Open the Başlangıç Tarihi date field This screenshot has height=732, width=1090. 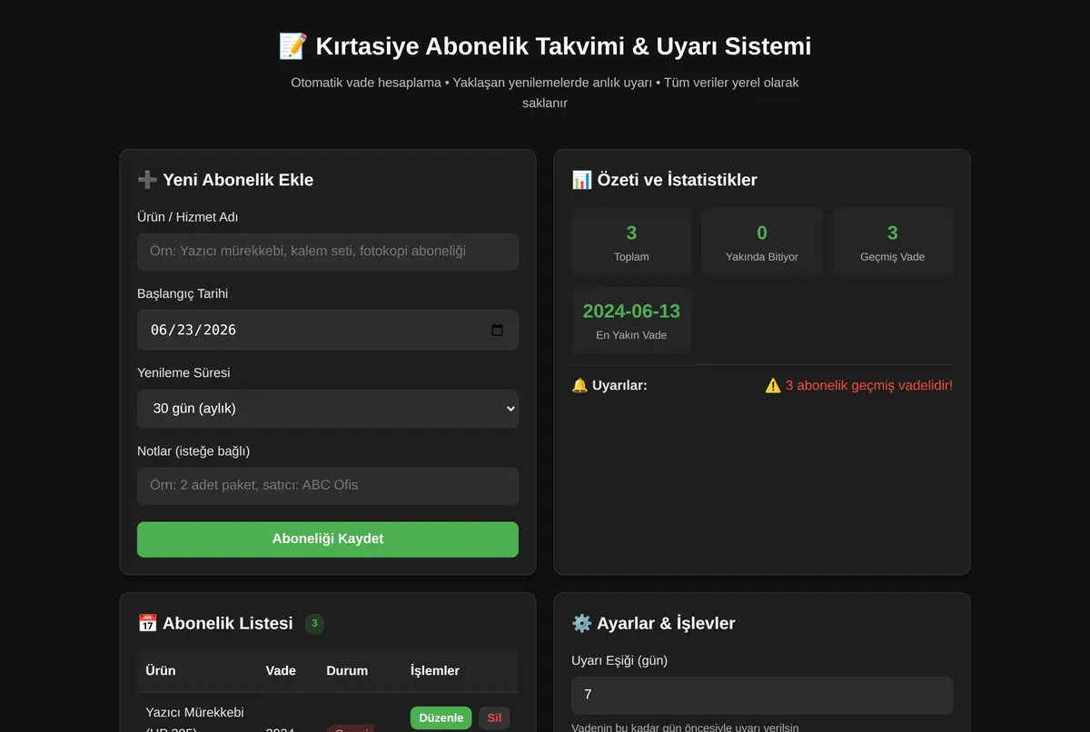[328, 330]
